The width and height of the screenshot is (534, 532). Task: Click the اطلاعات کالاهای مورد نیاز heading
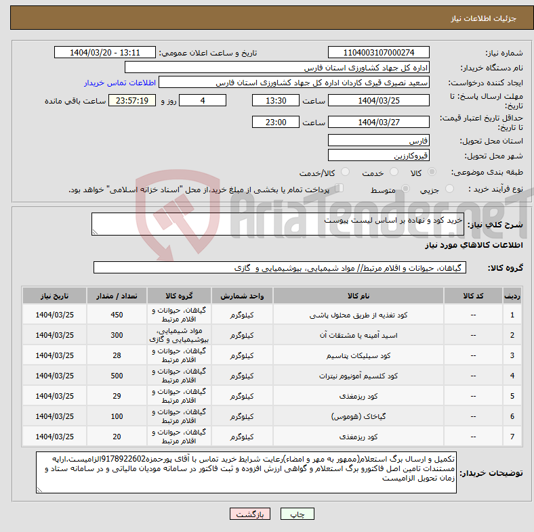474,245
